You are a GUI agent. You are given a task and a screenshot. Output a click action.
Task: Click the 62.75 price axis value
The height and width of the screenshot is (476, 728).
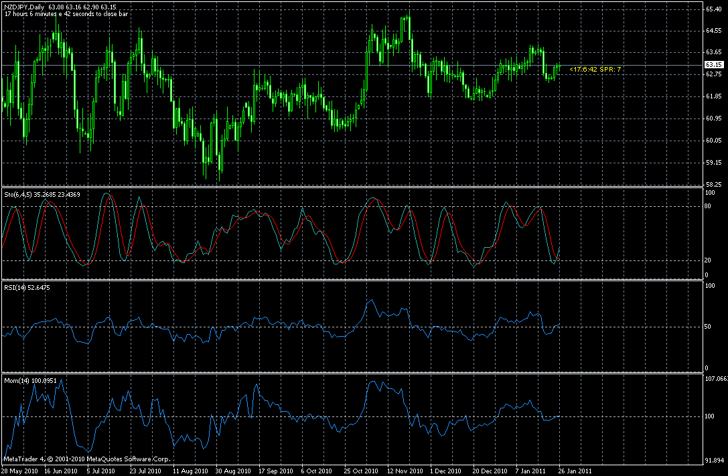click(714, 74)
